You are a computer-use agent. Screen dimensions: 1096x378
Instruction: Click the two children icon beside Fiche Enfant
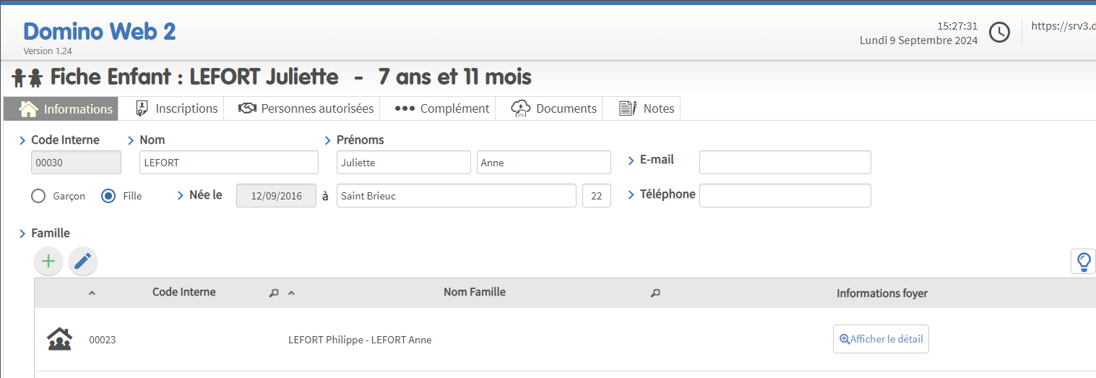point(27,77)
